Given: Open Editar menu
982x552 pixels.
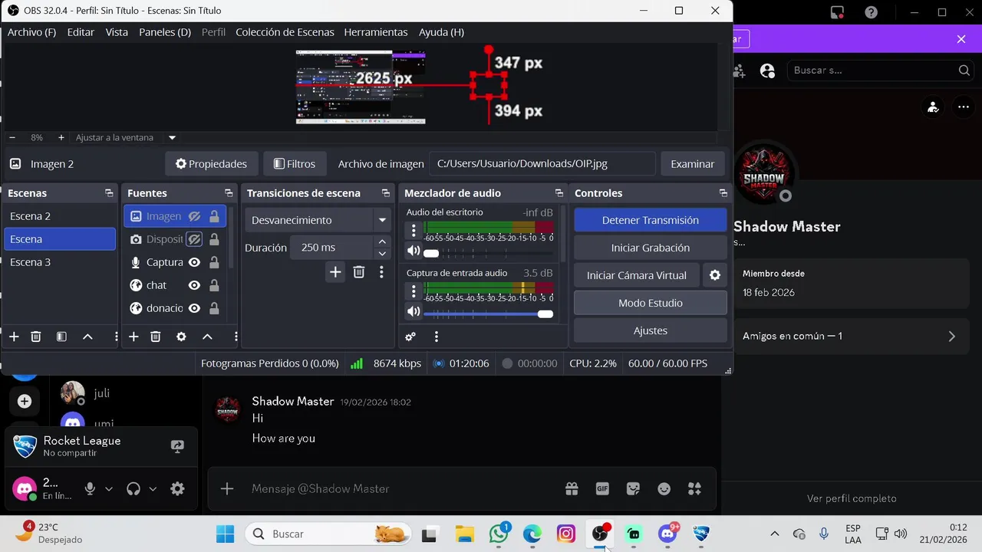Looking at the screenshot, I should tap(81, 32).
